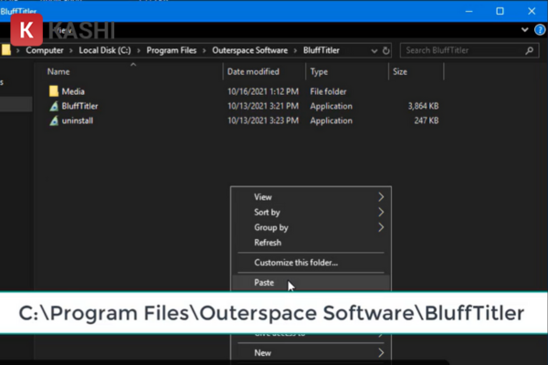Open the blue help question mark icon
The width and height of the screenshot is (548, 365).
click(540, 30)
